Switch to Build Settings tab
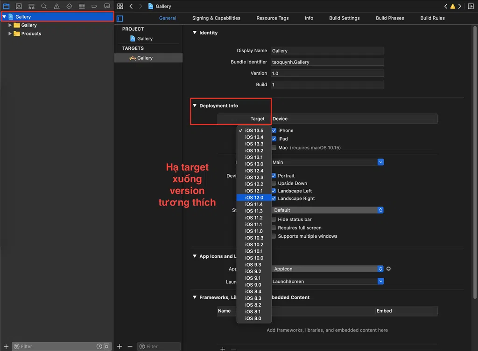Viewport: 478px width, 351px height. [x=344, y=18]
